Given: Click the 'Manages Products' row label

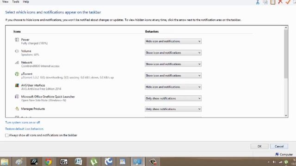Looking at the screenshot, I should (x=33, y=109).
